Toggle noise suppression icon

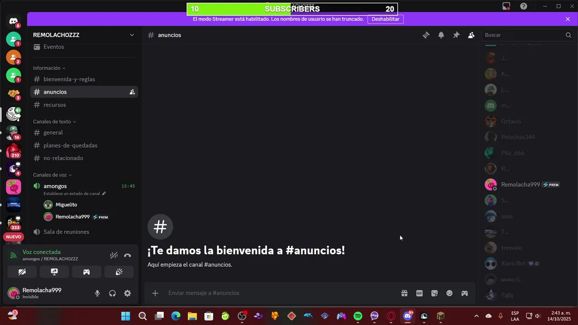[114, 255]
